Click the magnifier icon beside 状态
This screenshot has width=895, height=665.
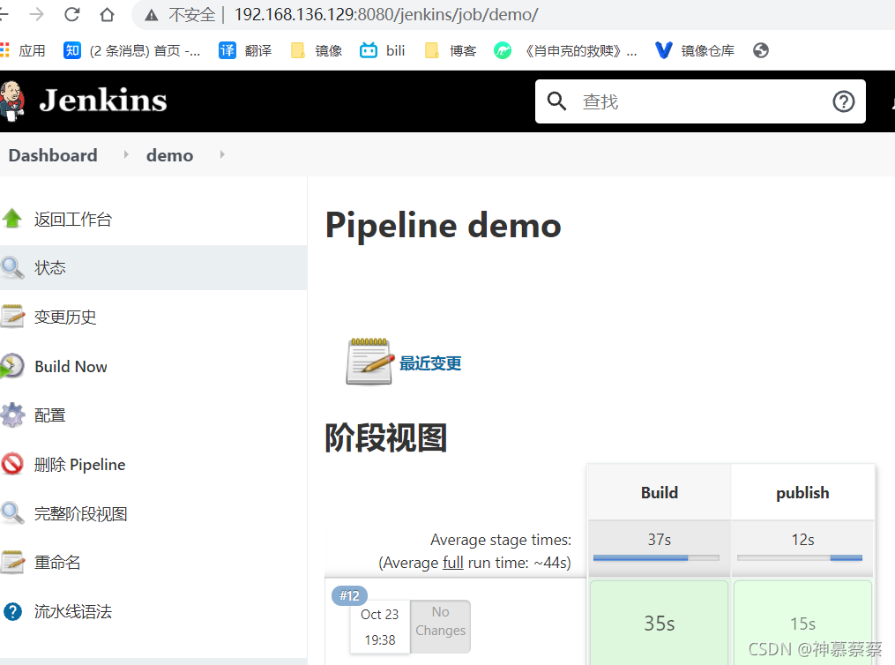coord(12,268)
